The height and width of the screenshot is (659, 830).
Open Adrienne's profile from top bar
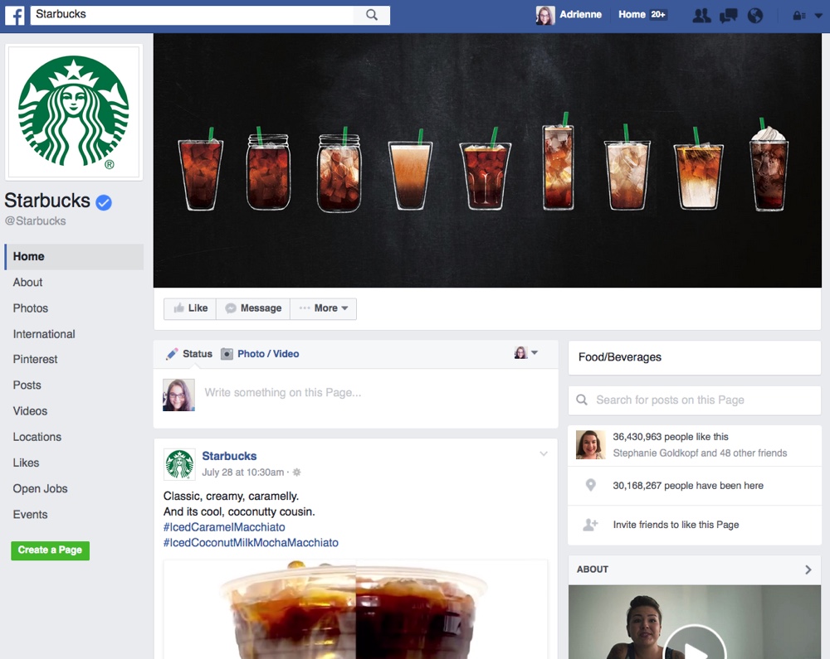[569, 15]
